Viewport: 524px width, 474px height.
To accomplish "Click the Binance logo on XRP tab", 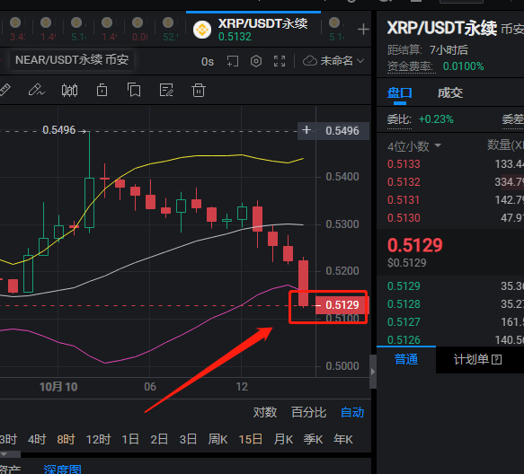I will [x=202, y=30].
